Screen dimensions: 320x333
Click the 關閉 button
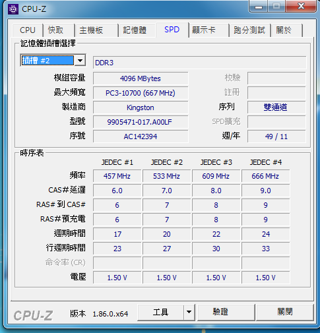(x=285, y=312)
